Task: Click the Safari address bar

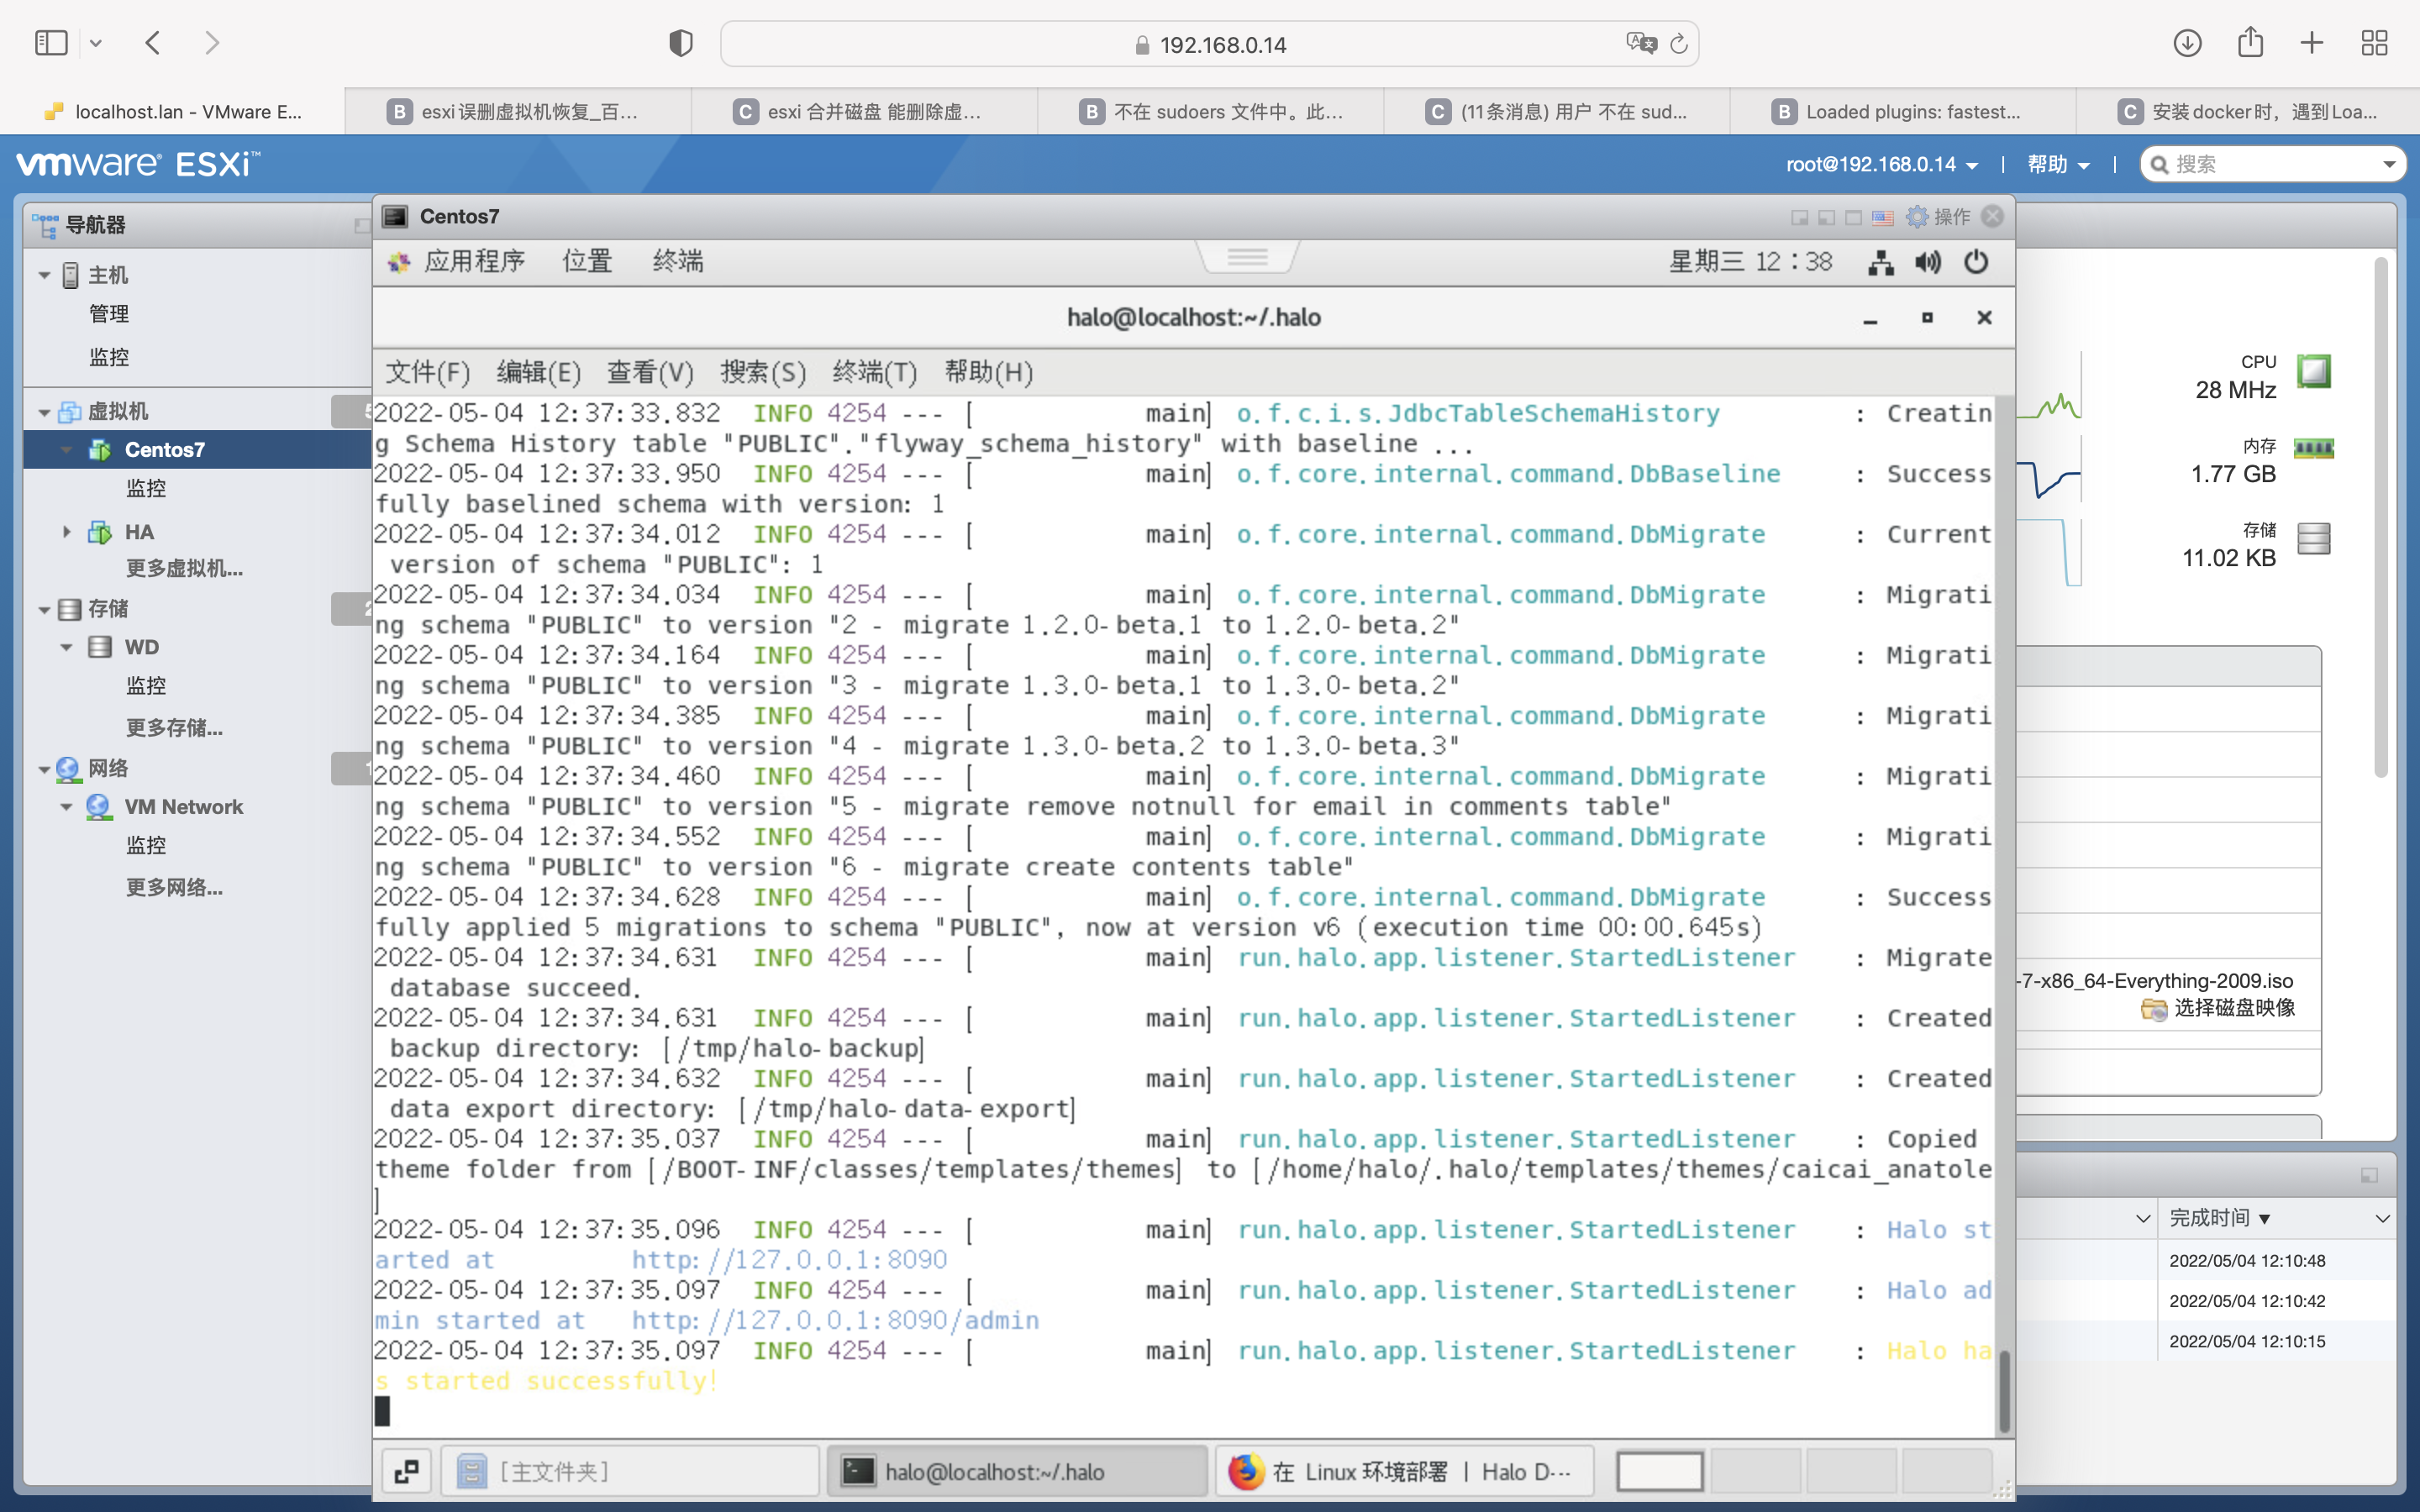Action: click(x=1209, y=44)
